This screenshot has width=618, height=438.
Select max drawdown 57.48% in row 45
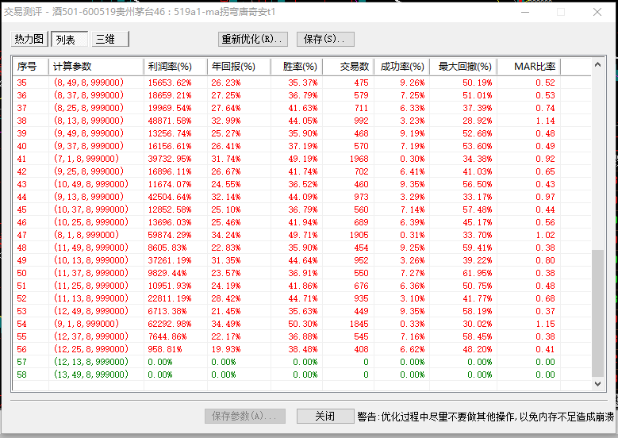coord(478,209)
